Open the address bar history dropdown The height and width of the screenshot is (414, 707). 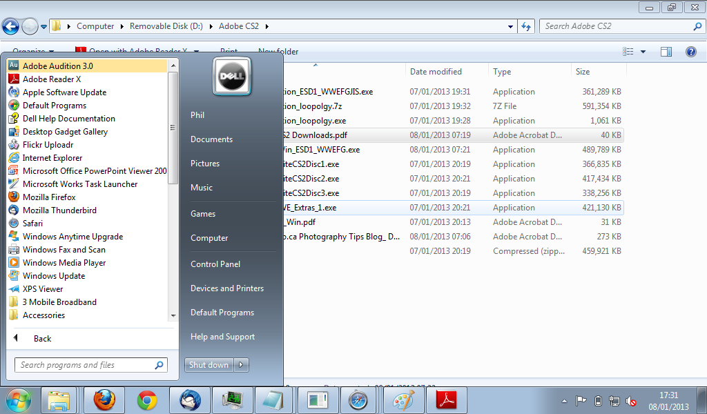point(510,27)
